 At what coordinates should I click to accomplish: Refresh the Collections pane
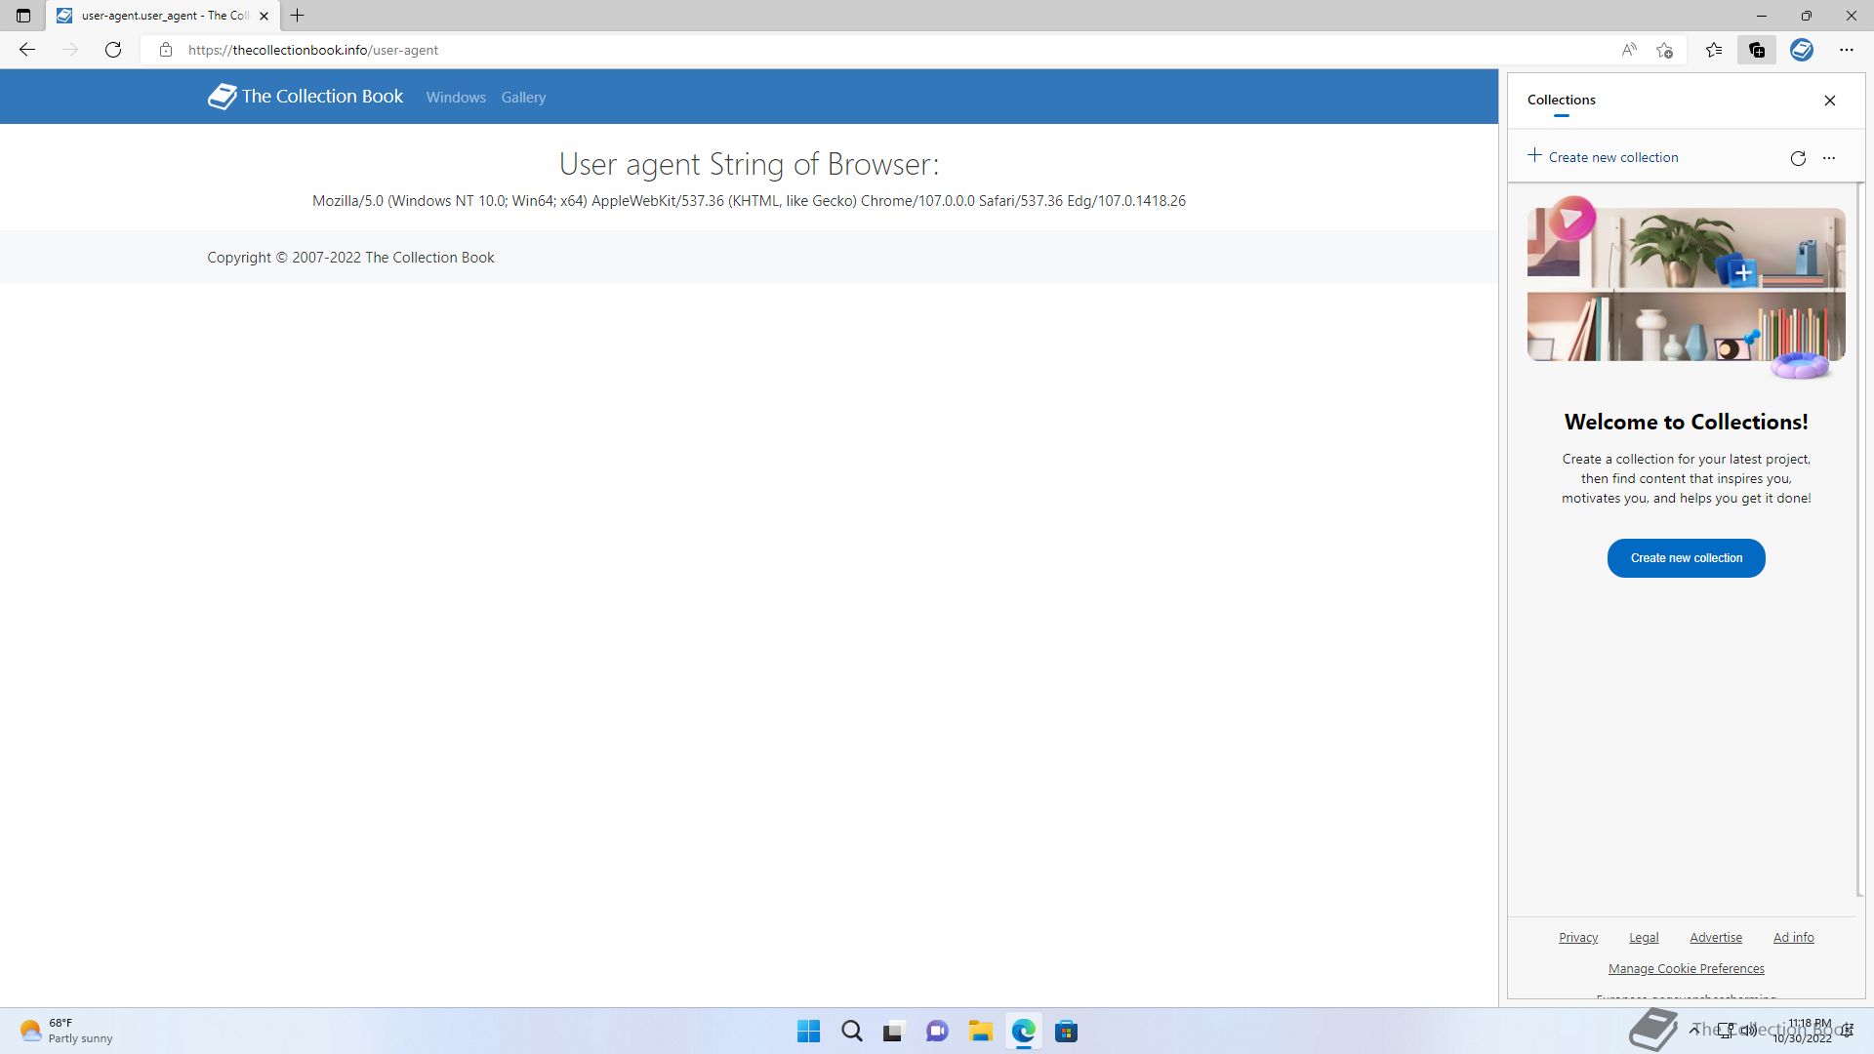click(x=1798, y=158)
